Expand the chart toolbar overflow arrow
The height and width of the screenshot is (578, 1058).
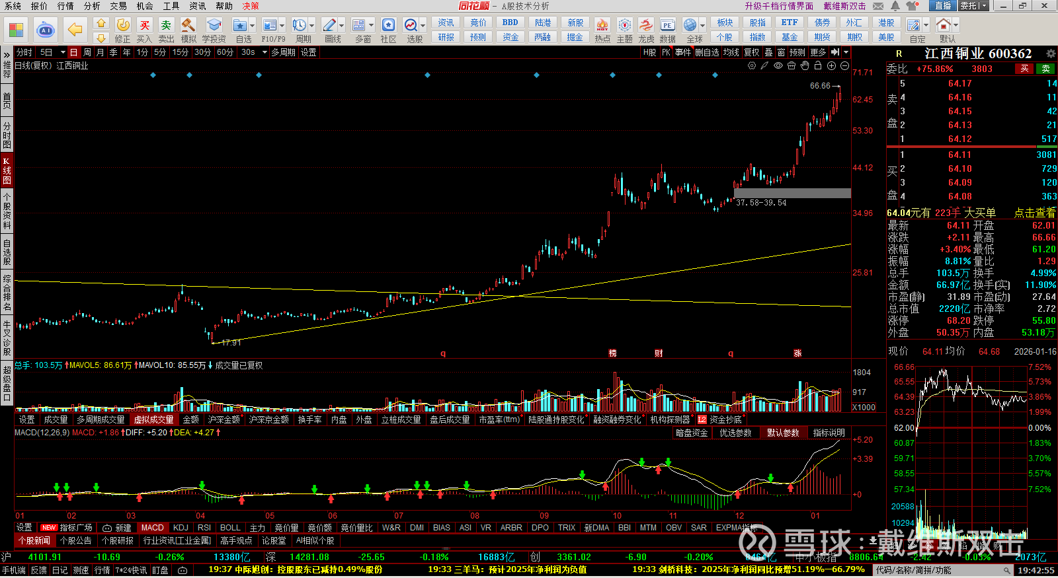(846, 52)
